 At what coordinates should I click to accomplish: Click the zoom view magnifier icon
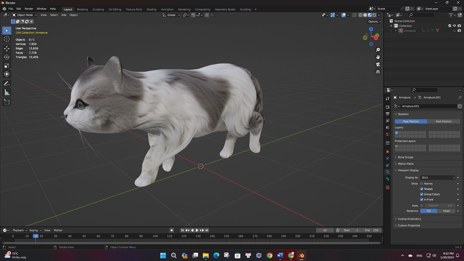(378, 50)
